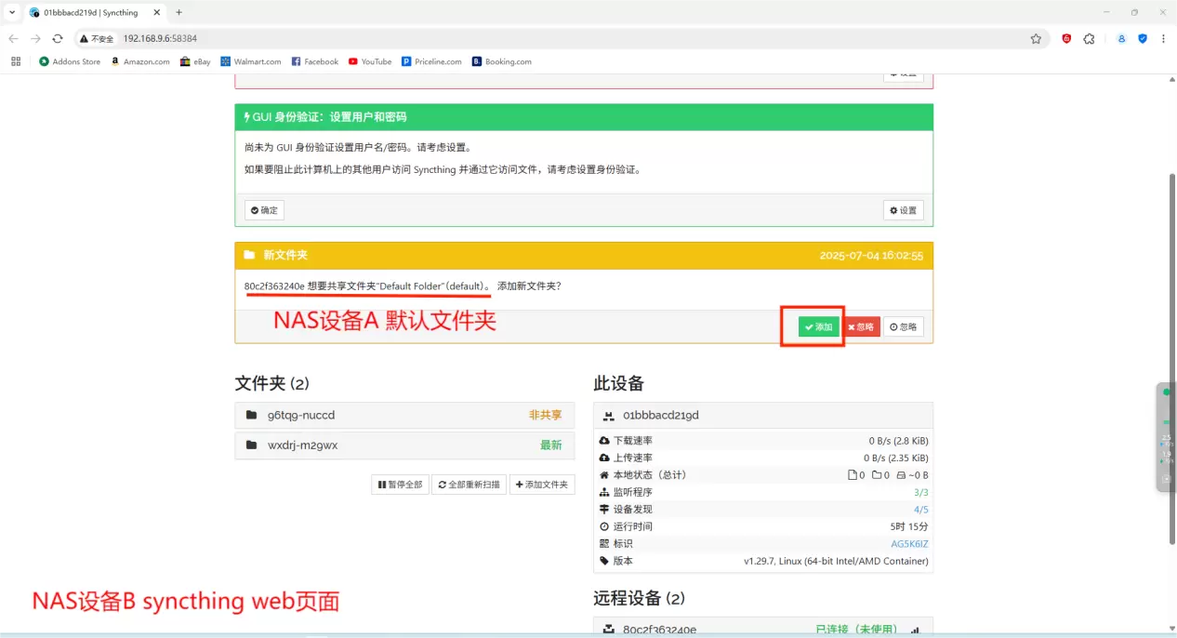
Task: Open the YouTube bookmark
Action: [370, 62]
